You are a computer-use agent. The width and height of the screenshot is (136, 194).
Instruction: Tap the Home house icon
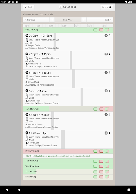click(x=110, y=7)
